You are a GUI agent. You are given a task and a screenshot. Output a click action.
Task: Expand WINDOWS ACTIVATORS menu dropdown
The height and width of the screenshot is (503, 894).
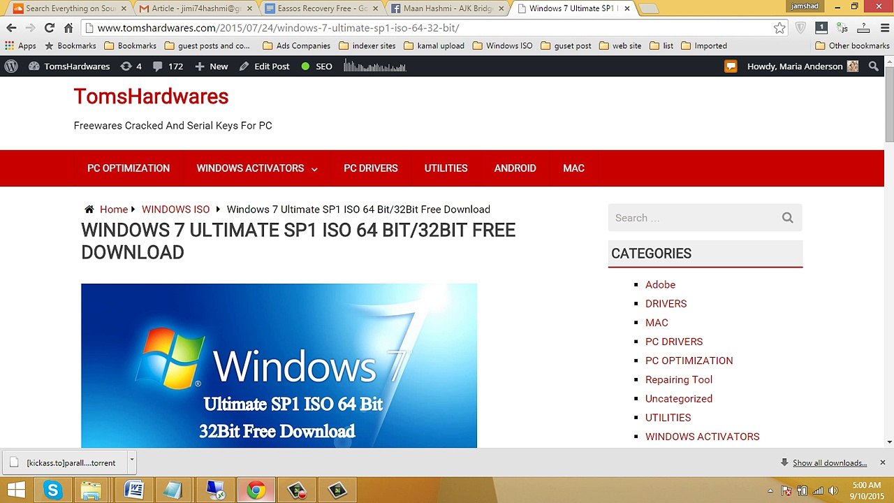click(314, 169)
